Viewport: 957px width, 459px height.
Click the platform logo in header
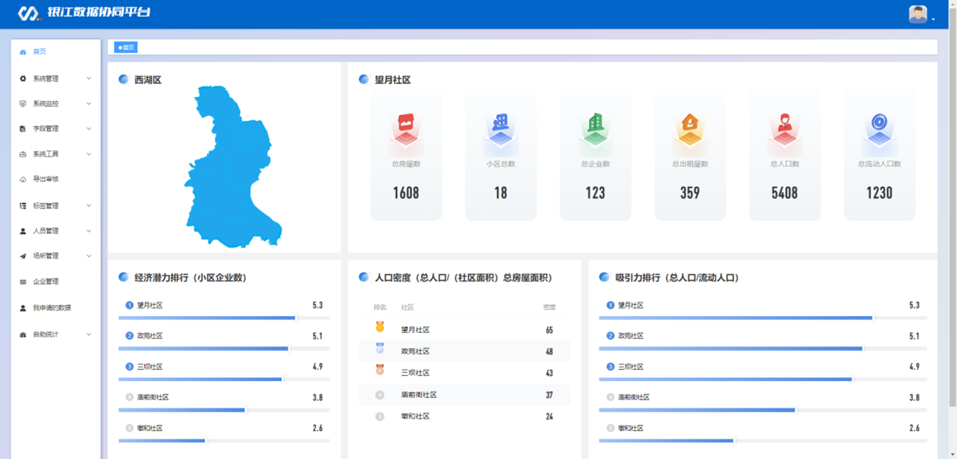point(29,13)
